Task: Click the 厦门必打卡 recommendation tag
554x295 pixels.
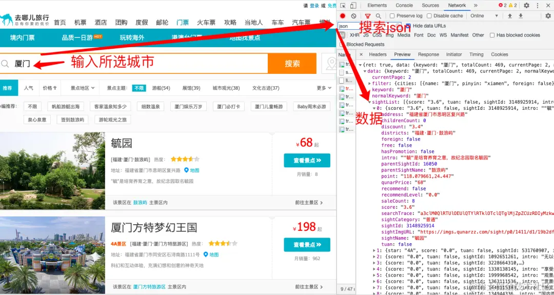Action: (228, 106)
